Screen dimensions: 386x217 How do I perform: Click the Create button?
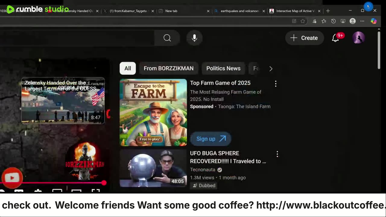click(x=304, y=38)
